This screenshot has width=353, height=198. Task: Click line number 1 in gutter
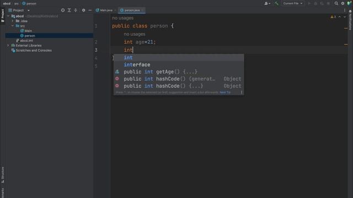96,26
